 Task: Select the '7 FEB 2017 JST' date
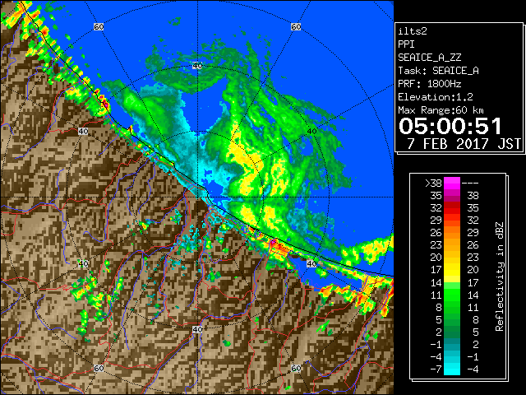click(464, 144)
